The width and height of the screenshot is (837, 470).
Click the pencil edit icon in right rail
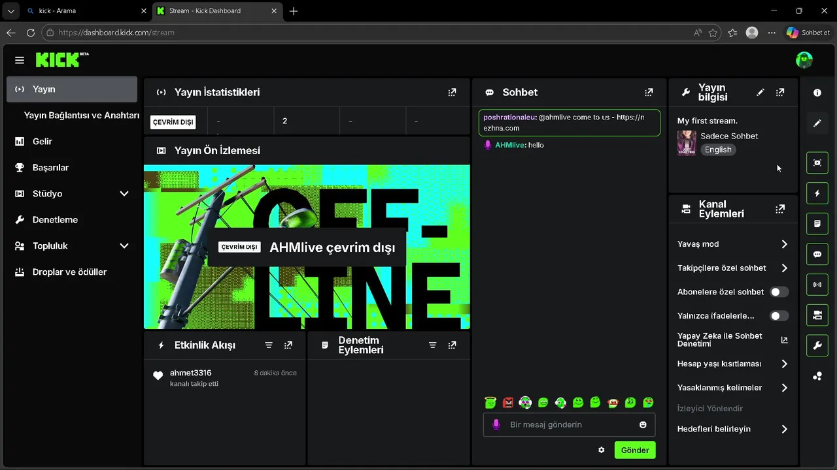[x=817, y=123]
